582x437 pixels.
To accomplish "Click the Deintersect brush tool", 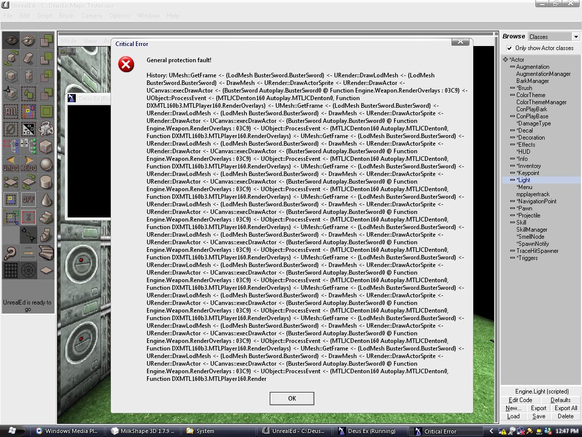I will (46, 94).
